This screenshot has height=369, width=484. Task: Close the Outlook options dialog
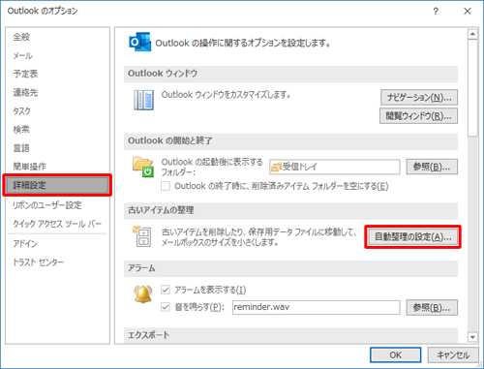click(x=468, y=12)
